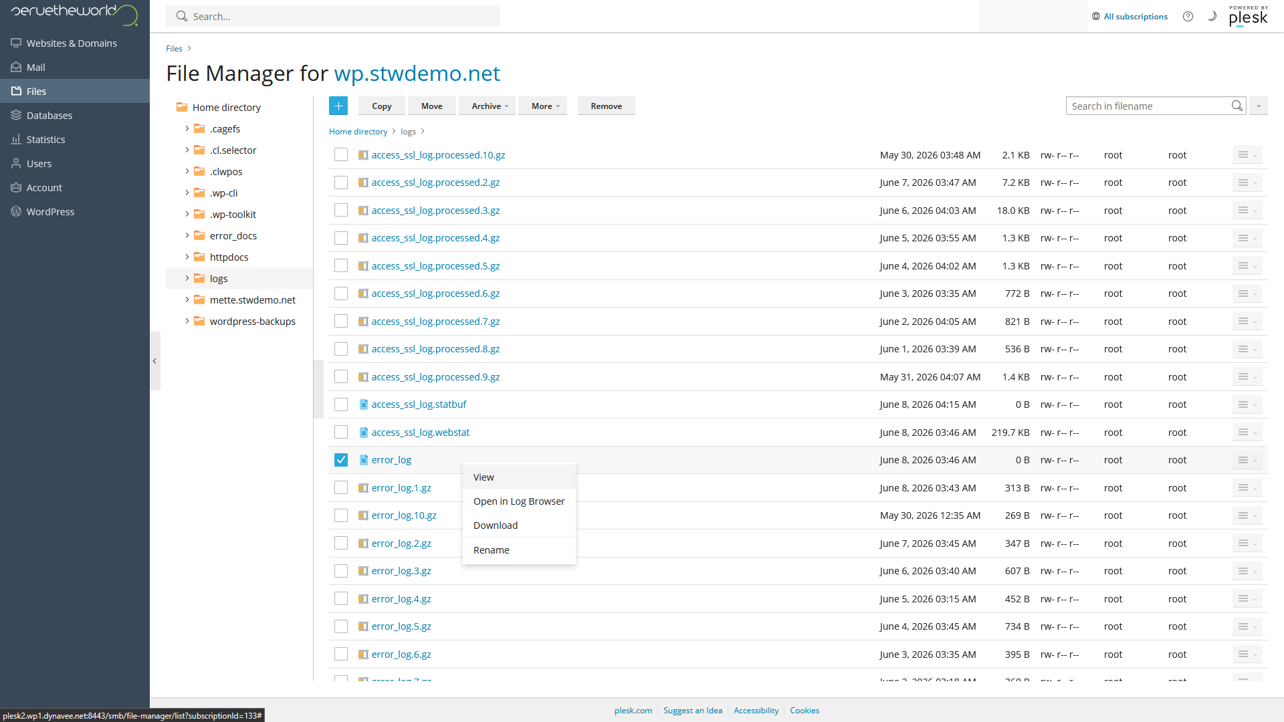Collapse the sidebar using the left arrow handle
Viewport: 1284px width, 722px height.
(155, 361)
